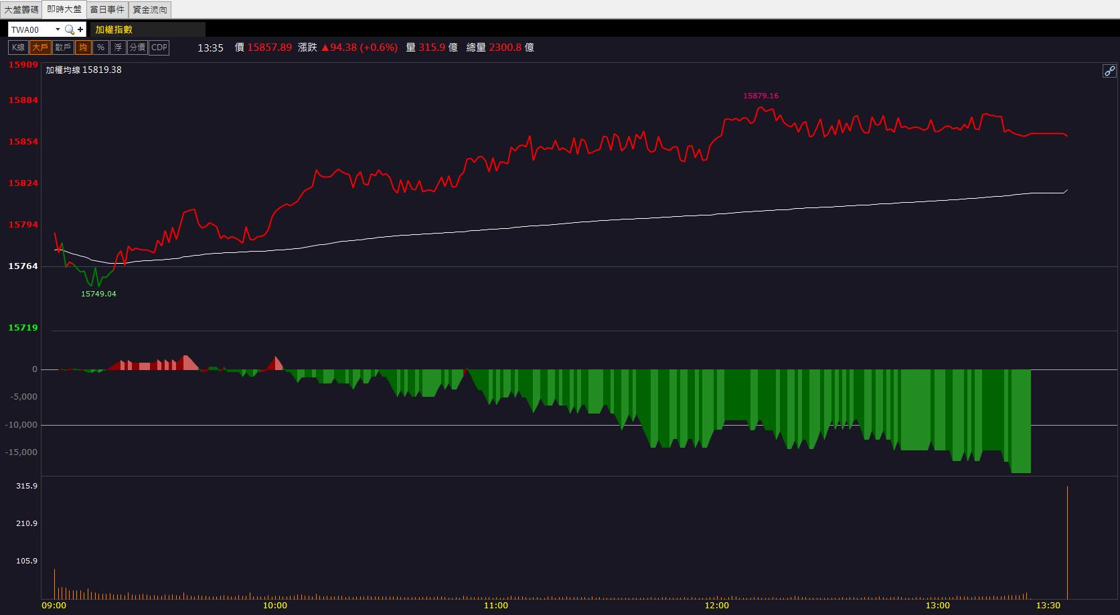Click the 11:00 time axis label
The image size is (1120, 615).
click(496, 606)
